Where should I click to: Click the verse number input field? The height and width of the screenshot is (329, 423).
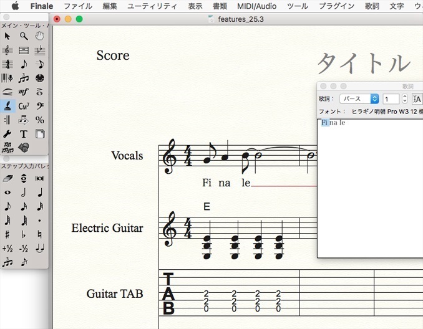pos(391,99)
